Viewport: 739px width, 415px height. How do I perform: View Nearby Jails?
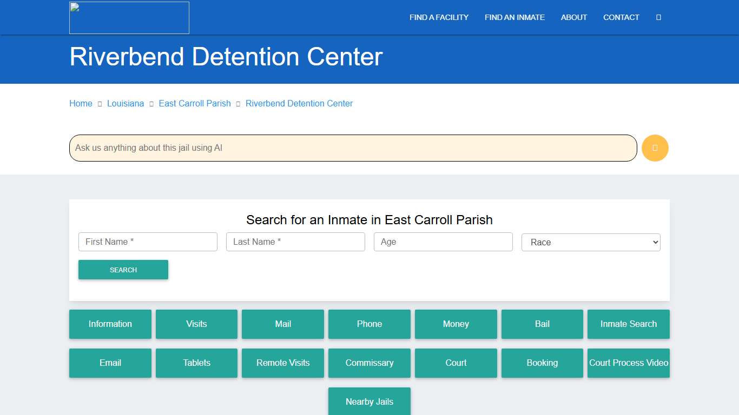coord(369,401)
